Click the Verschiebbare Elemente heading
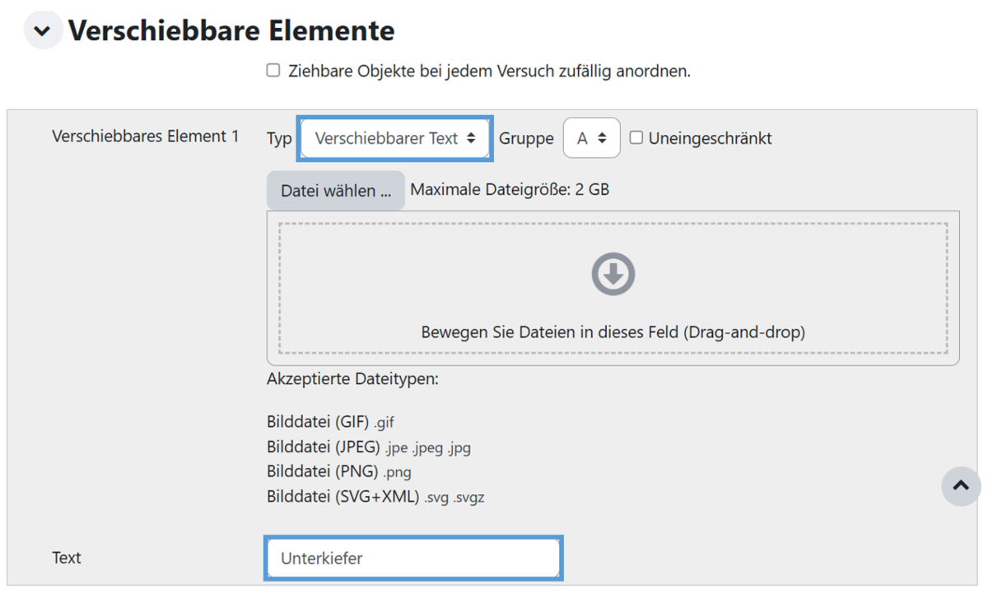The height and width of the screenshot is (593, 988). [231, 31]
